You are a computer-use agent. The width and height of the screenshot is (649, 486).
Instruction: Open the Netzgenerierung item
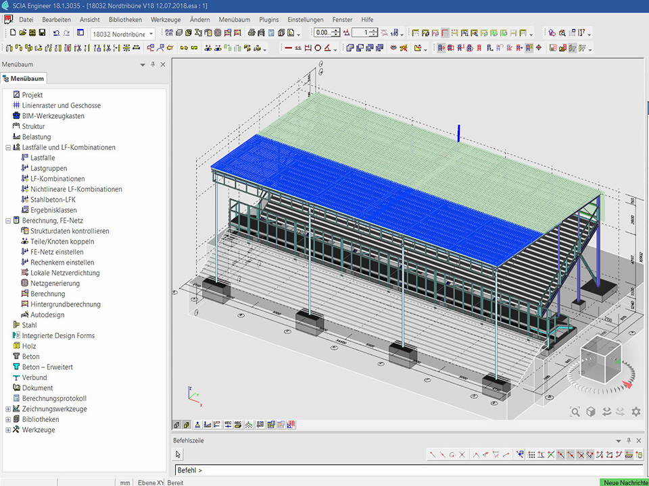[x=56, y=283]
